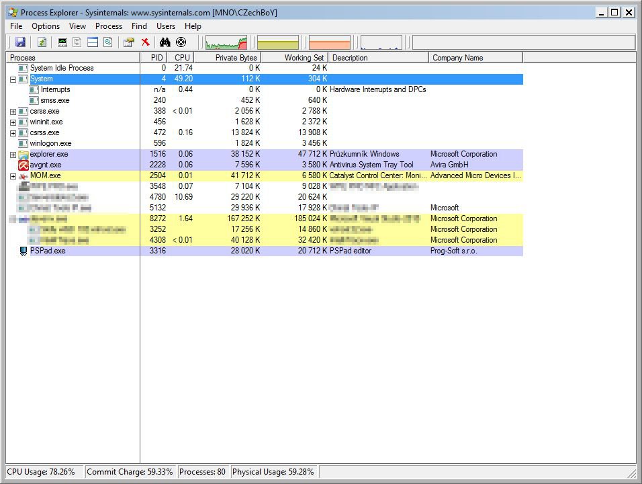Screen dimensions: 642x484
Task: Select the smss.exe process name
Action: (x=55, y=100)
